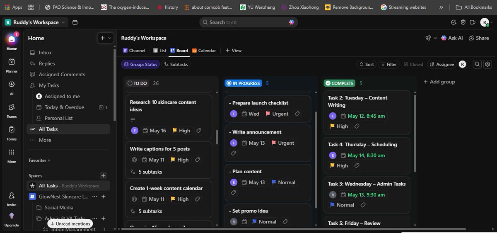Open Ruddy's Workspace switcher dropdown

point(35,22)
